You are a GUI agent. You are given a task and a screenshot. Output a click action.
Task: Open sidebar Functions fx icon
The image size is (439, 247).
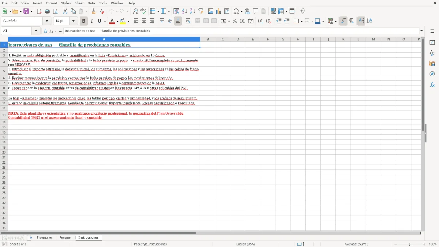[432, 85]
